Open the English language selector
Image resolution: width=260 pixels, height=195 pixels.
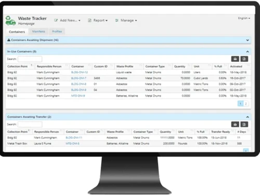[x=244, y=18]
